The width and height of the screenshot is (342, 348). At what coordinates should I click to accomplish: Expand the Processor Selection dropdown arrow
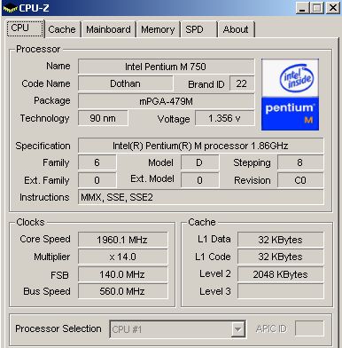[237, 329]
